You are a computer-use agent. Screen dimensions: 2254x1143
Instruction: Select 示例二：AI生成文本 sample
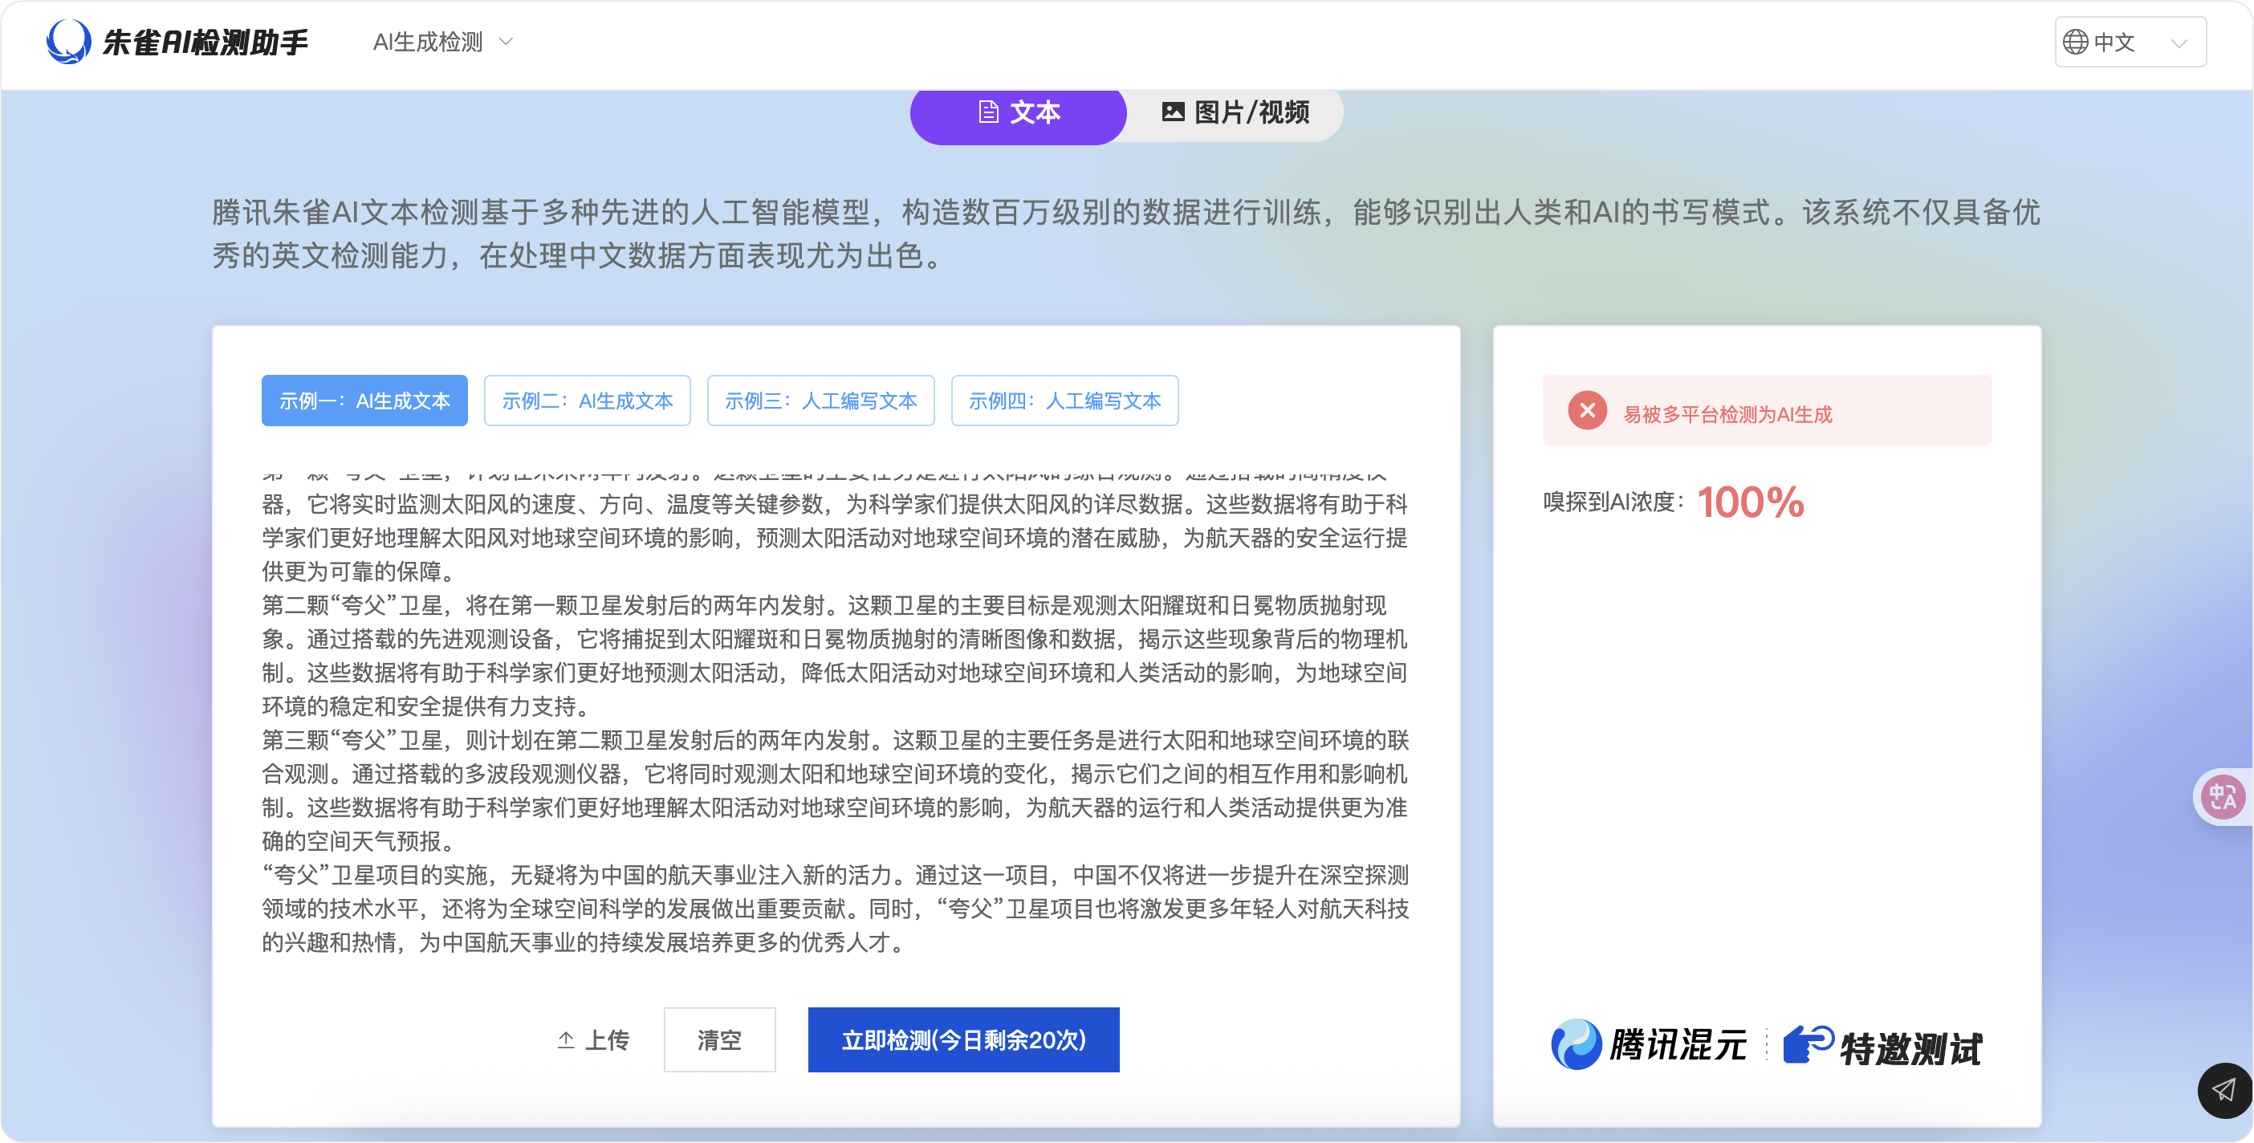(587, 401)
